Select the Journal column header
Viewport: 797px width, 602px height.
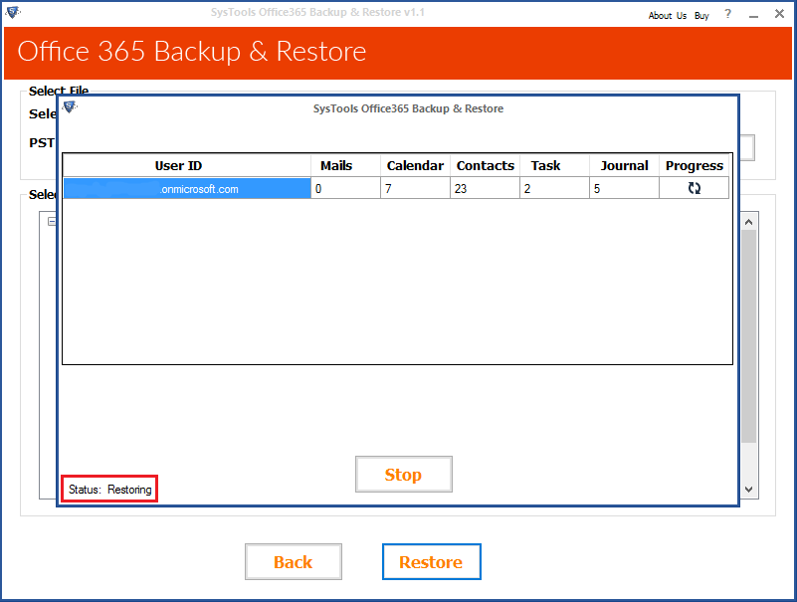(624, 166)
